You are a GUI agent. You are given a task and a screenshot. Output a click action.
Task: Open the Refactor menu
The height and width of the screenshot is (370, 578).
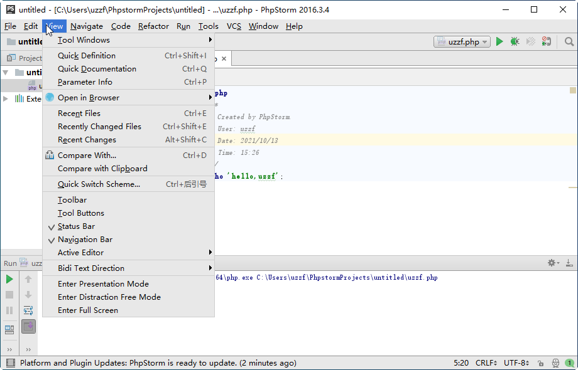tap(153, 26)
